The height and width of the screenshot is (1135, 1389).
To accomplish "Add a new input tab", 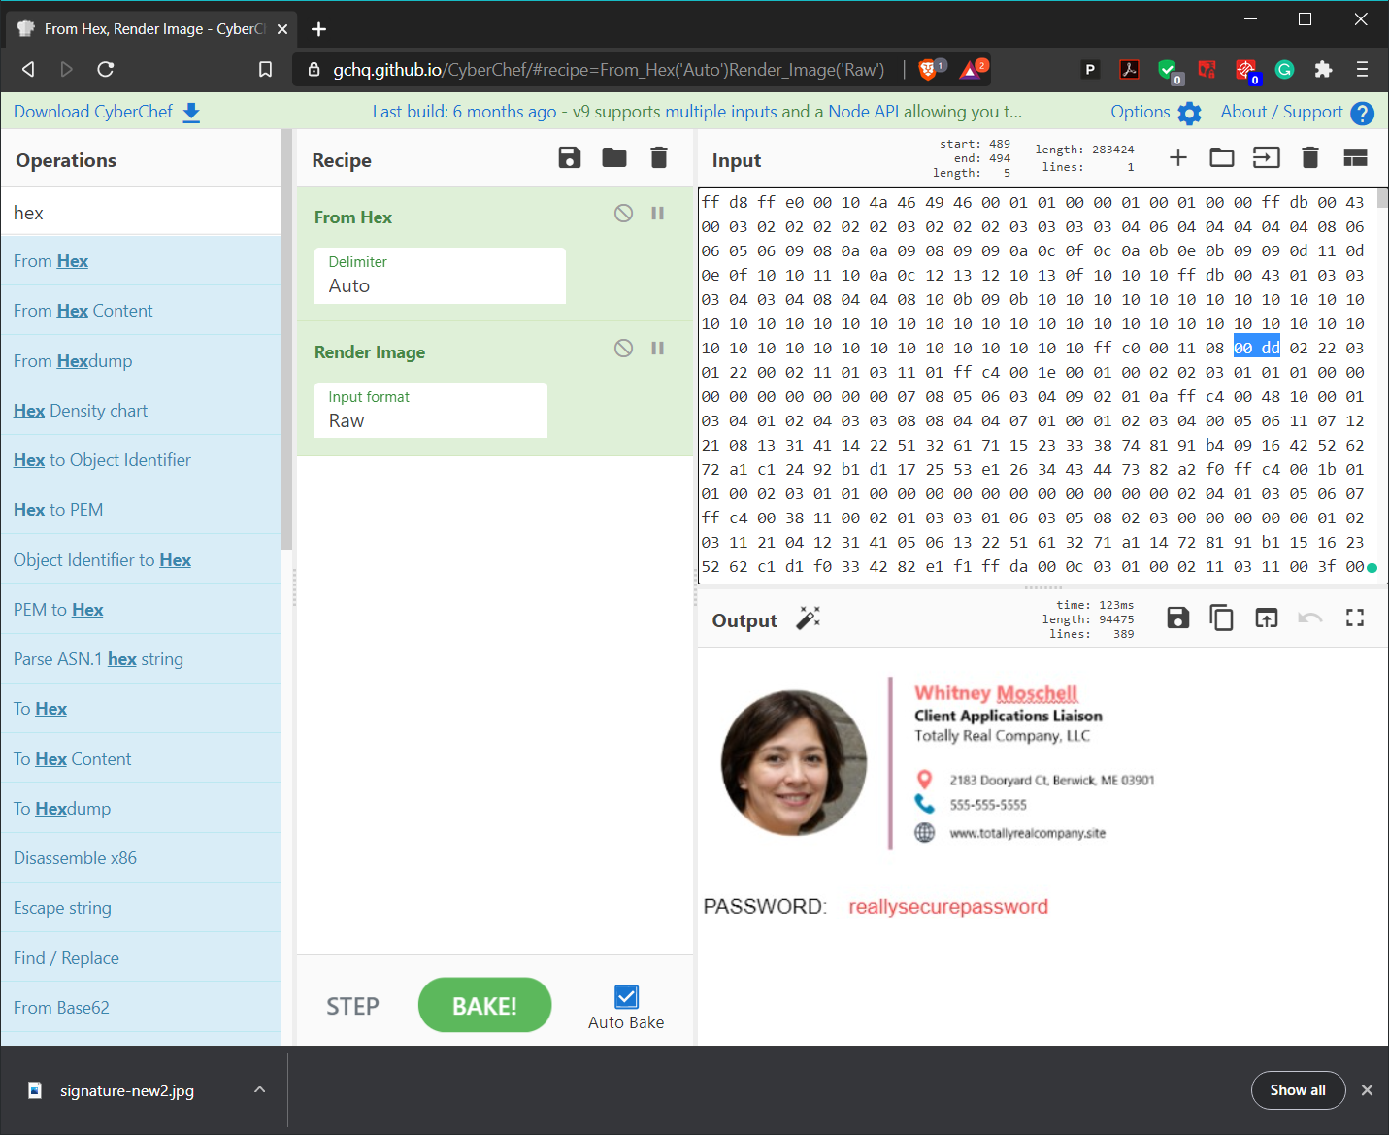I will pos(1178,157).
